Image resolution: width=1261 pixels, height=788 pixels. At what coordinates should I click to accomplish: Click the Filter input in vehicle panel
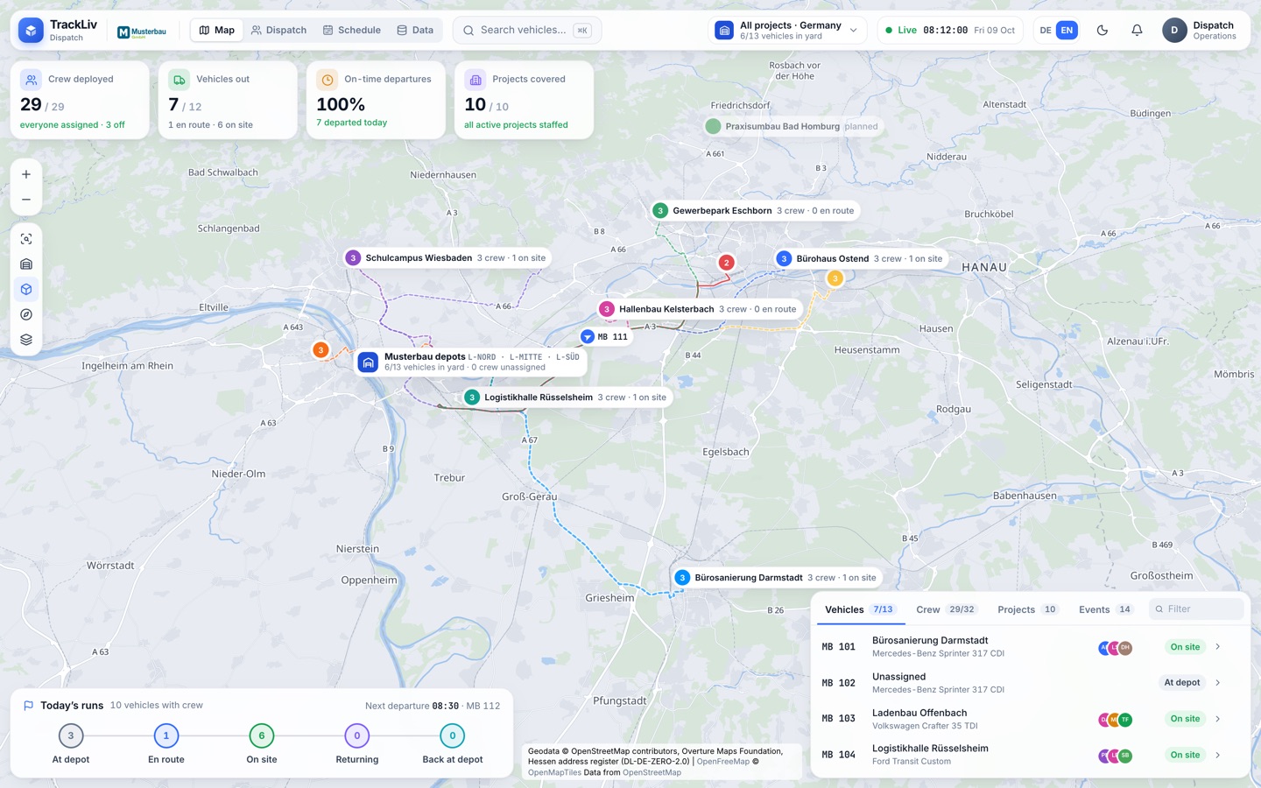click(x=1196, y=609)
